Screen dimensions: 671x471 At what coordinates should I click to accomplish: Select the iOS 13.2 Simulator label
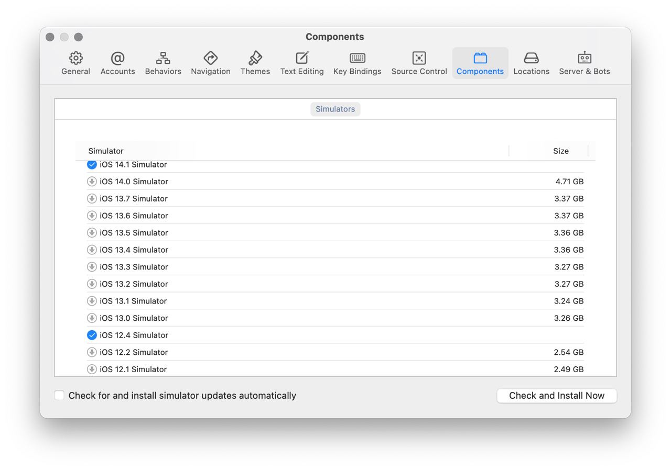(x=134, y=284)
